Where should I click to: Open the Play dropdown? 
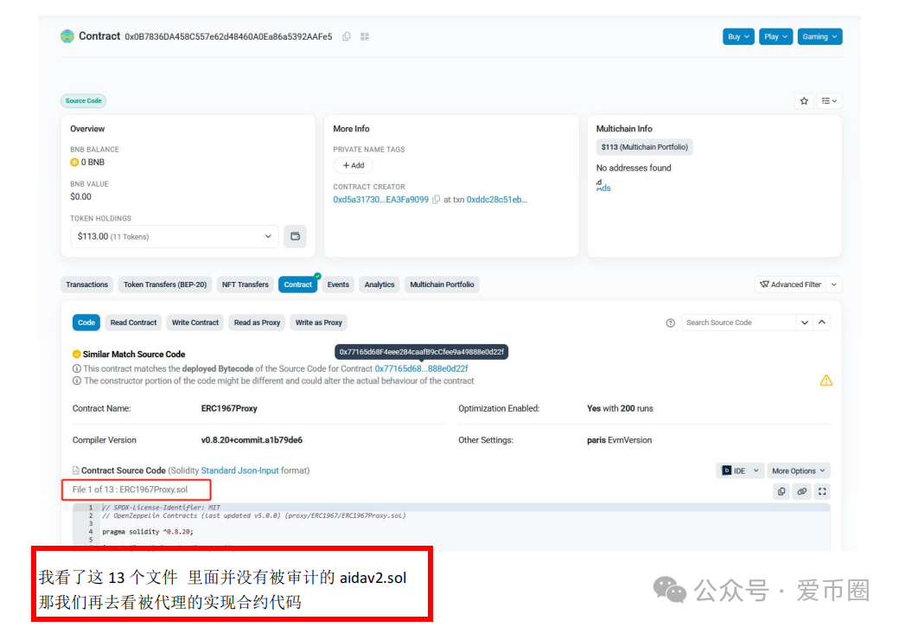tap(775, 36)
